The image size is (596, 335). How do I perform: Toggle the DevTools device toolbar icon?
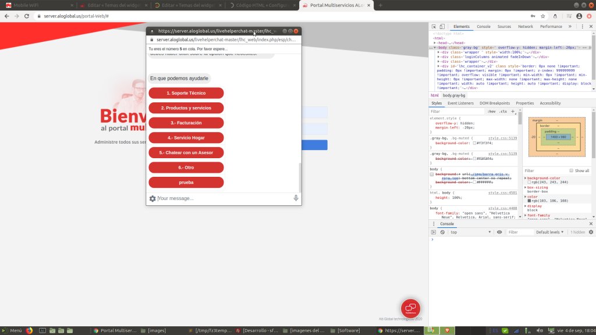coord(442,27)
